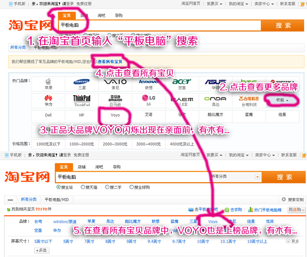Open 搜索定制 gear icon
Viewport: 307px width, 257px height.
pyautogui.click(x=284, y=199)
